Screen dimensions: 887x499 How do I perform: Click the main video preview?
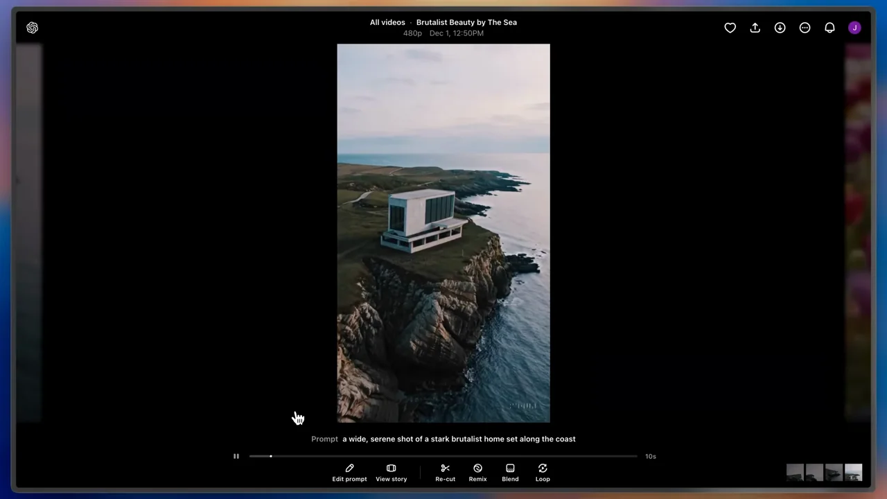(x=443, y=233)
